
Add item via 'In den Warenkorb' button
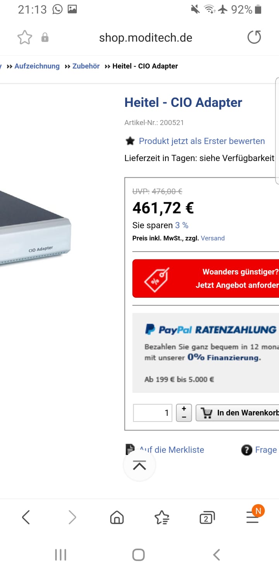(x=237, y=413)
